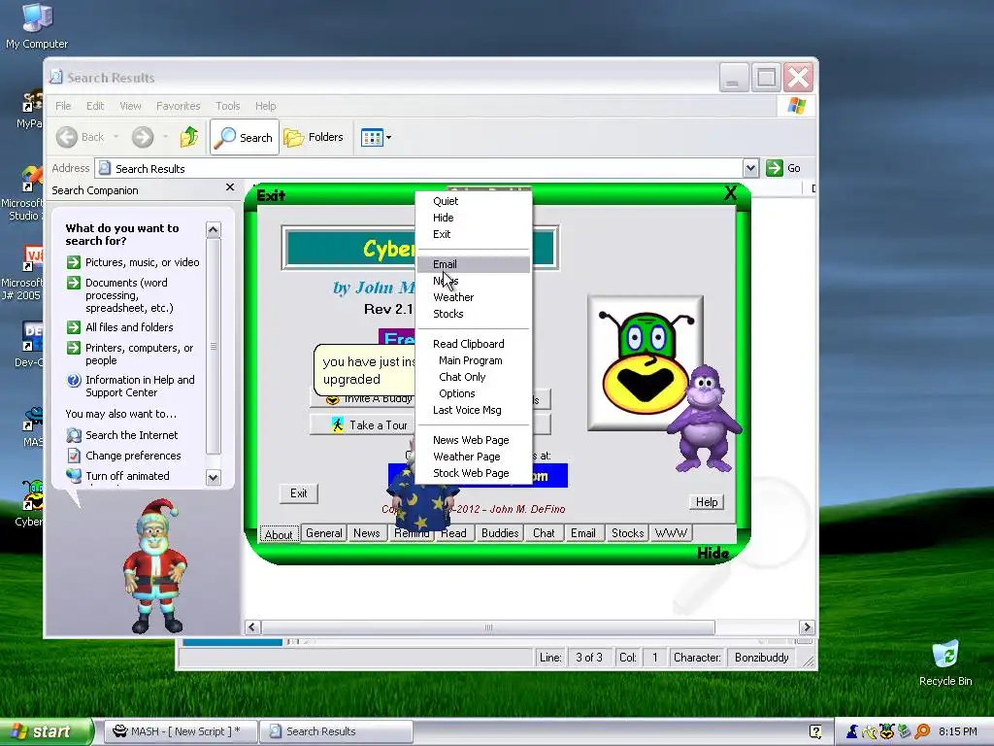Select Quiet from the context menu
Screen dimensions: 994x746
click(474, 201)
